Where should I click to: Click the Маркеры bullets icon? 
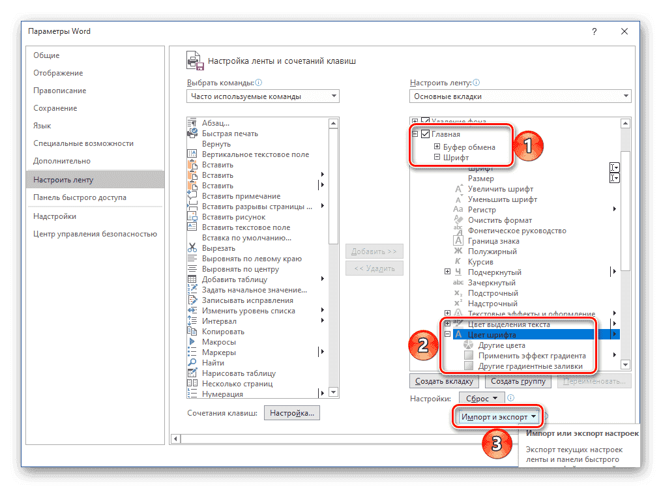pyautogui.click(x=192, y=352)
